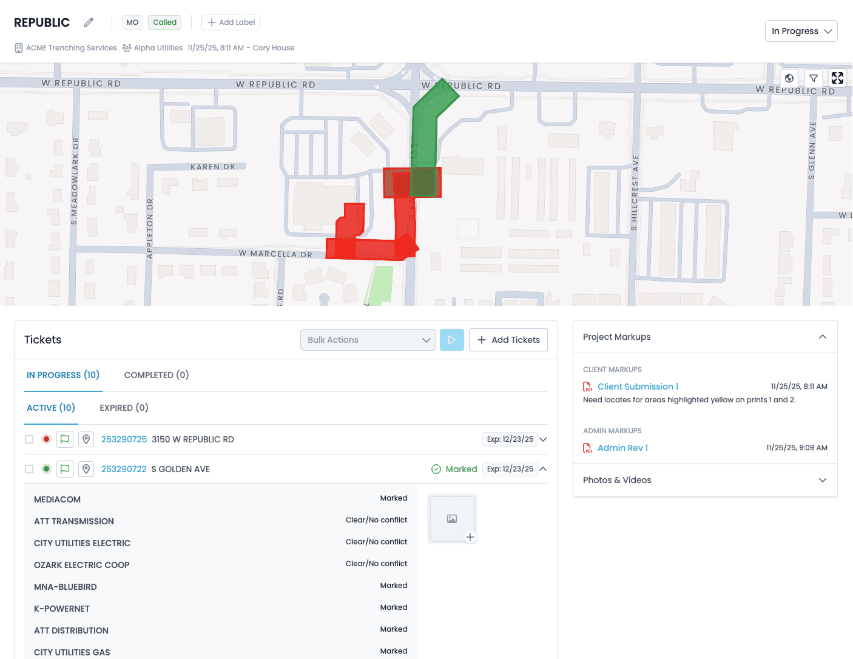This screenshot has width=853, height=659.
Task: Expand map to fullscreen
Action: [837, 78]
